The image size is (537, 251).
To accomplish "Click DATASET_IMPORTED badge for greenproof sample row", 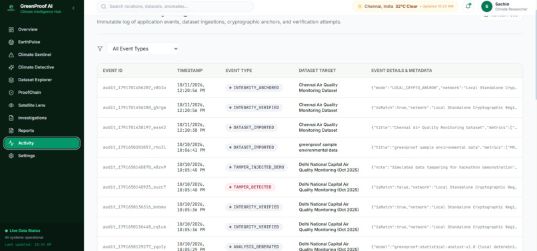I will point(251,148).
